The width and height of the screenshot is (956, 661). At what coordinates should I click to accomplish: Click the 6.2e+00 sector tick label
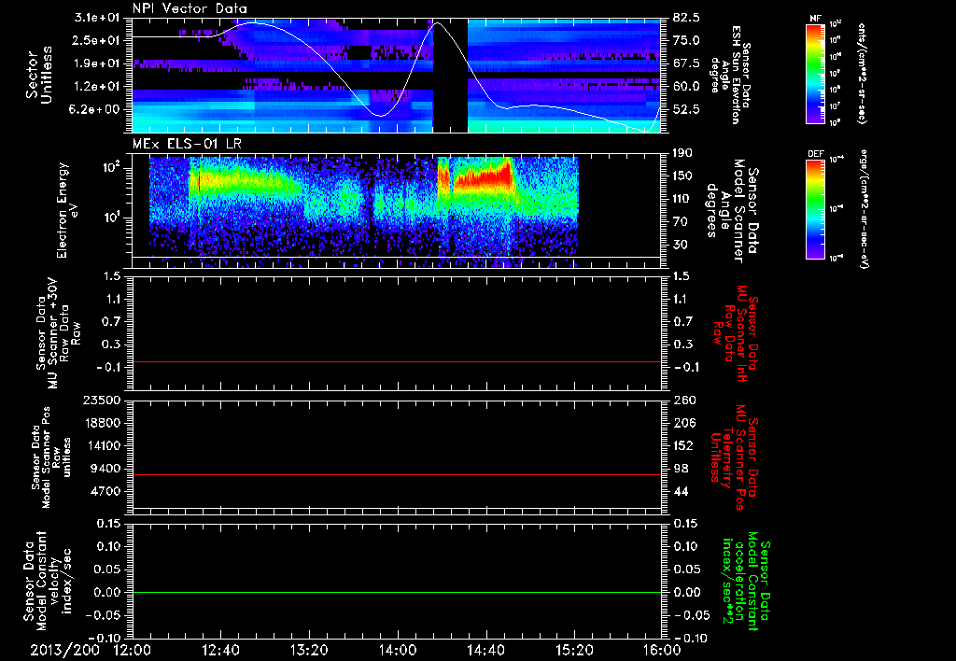coord(92,110)
